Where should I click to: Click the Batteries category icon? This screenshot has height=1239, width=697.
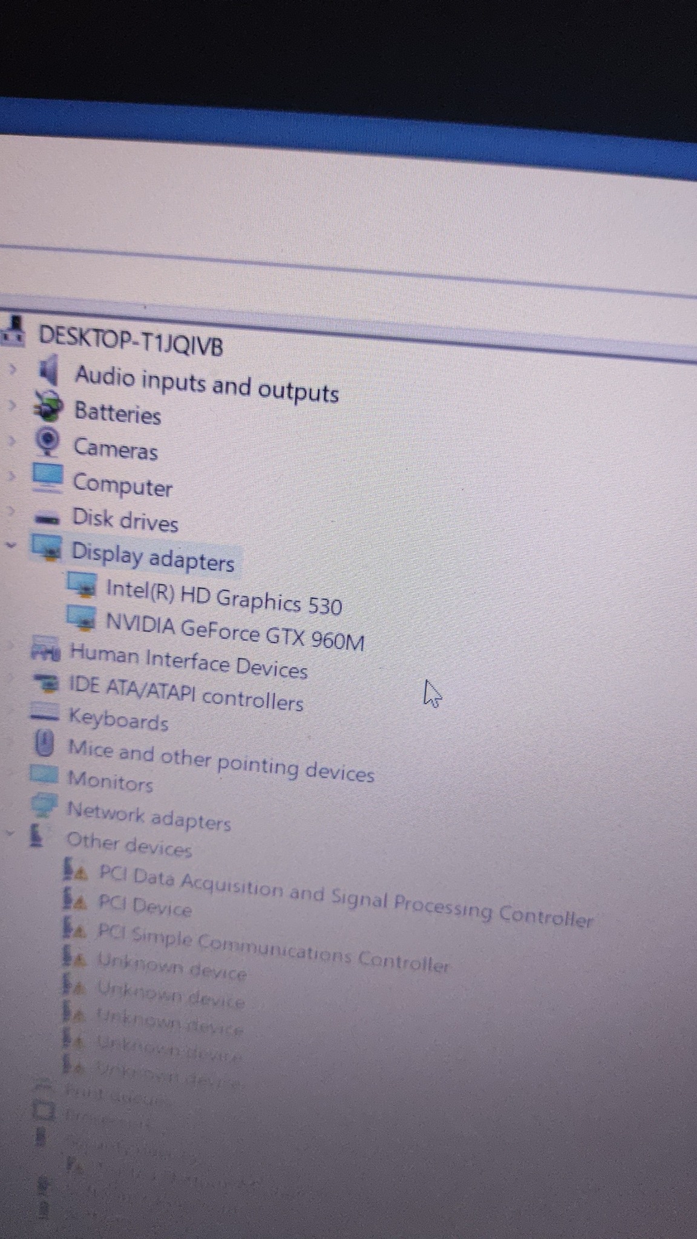[48, 407]
